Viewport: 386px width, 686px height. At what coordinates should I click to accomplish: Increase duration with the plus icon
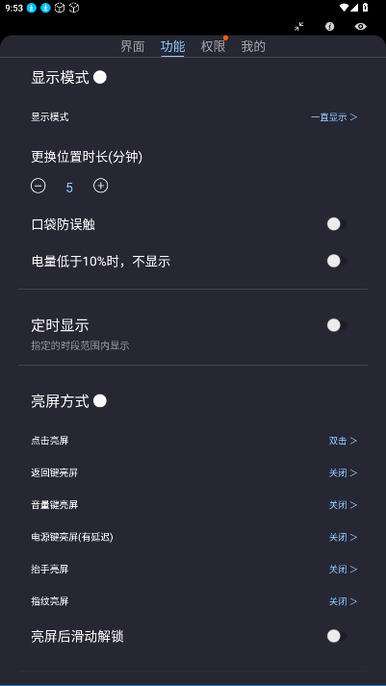coord(101,186)
